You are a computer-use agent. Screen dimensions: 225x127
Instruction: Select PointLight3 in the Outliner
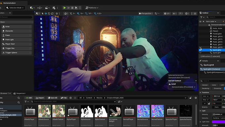(217, 34)
